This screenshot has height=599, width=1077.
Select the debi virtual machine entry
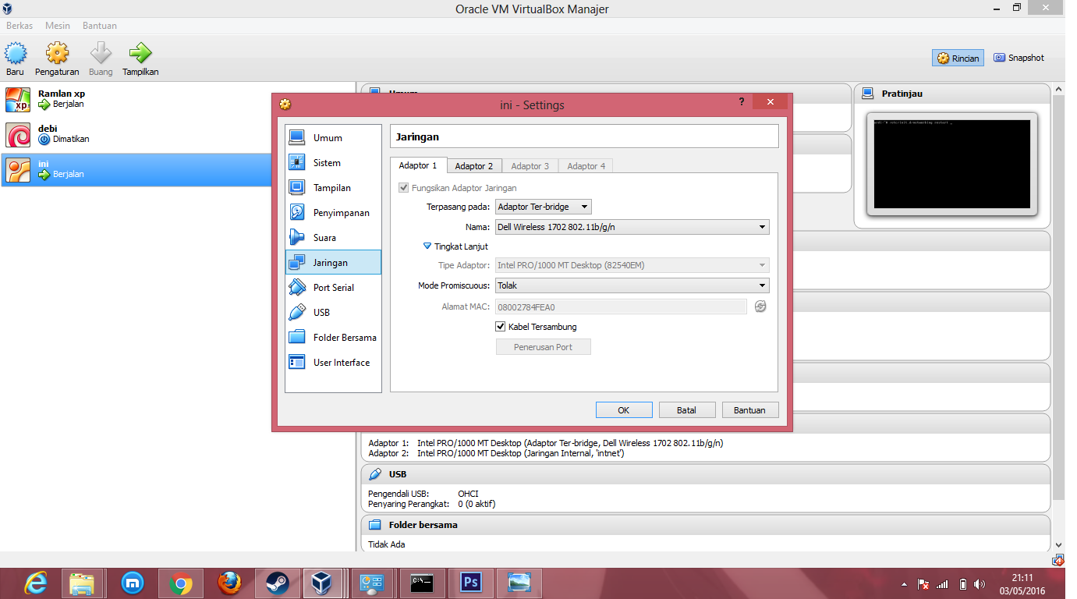coord(178,134)
